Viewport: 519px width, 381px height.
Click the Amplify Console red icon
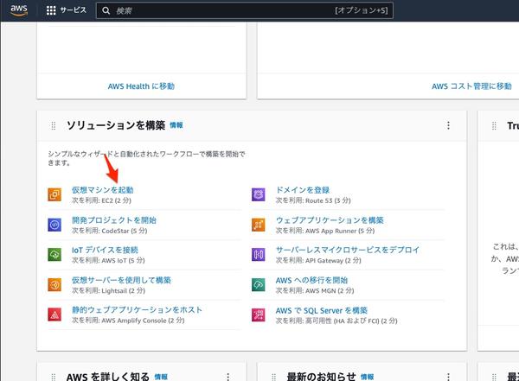coord(54,314)
